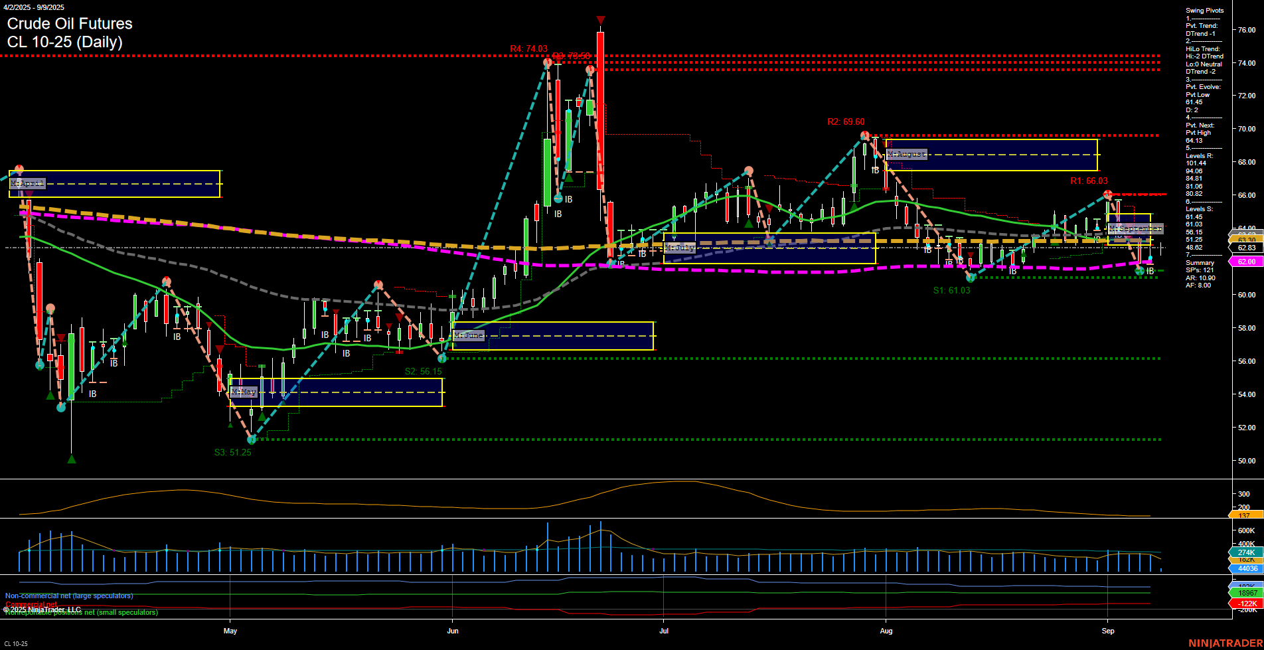
Task: Toggle Nonreportable positions net visibility
Action: click(80, 613)
